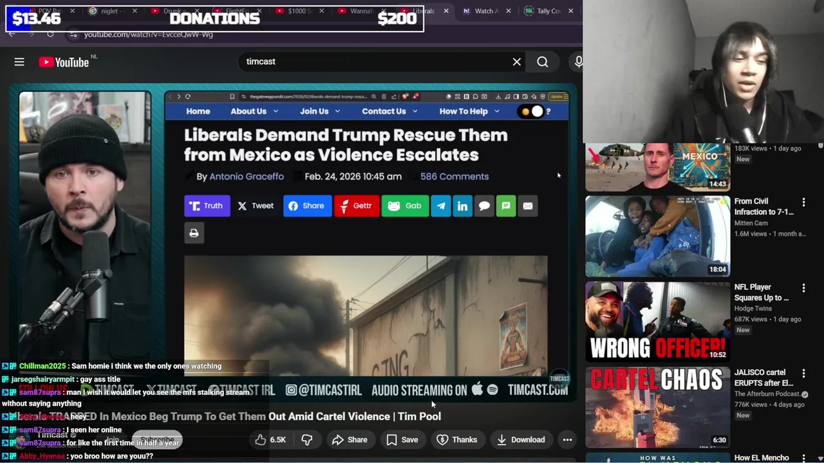Close the Liberals browser tab
The width and height of the screenshot is (824, 463).
pos(445,11)
